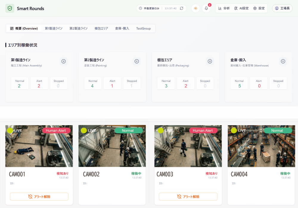The width and height of the screenshot is (298, 208).
Task: Open AI設定 in the header
Action: click(x=241, y=8)
